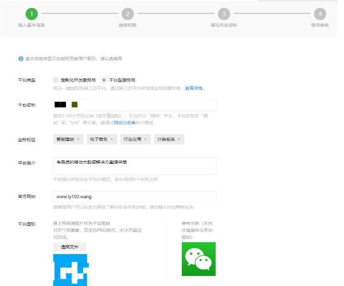
Task: Click step 2 circle 选择权限
Action: [127, 14]
